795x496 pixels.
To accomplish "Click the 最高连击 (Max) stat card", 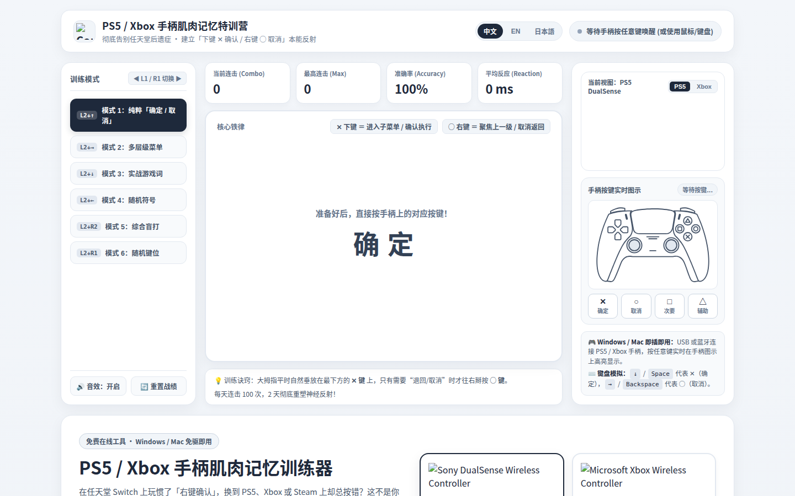I will pyautogui.click(x=338, y=83).
